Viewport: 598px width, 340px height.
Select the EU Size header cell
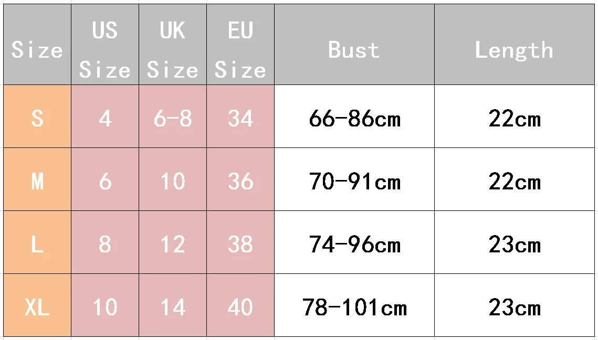point(240,45)
